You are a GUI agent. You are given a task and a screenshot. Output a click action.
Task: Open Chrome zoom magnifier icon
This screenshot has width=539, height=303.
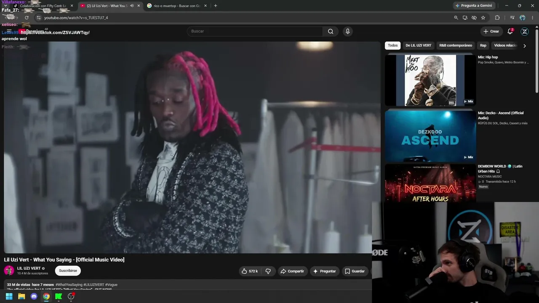(456, 18)
